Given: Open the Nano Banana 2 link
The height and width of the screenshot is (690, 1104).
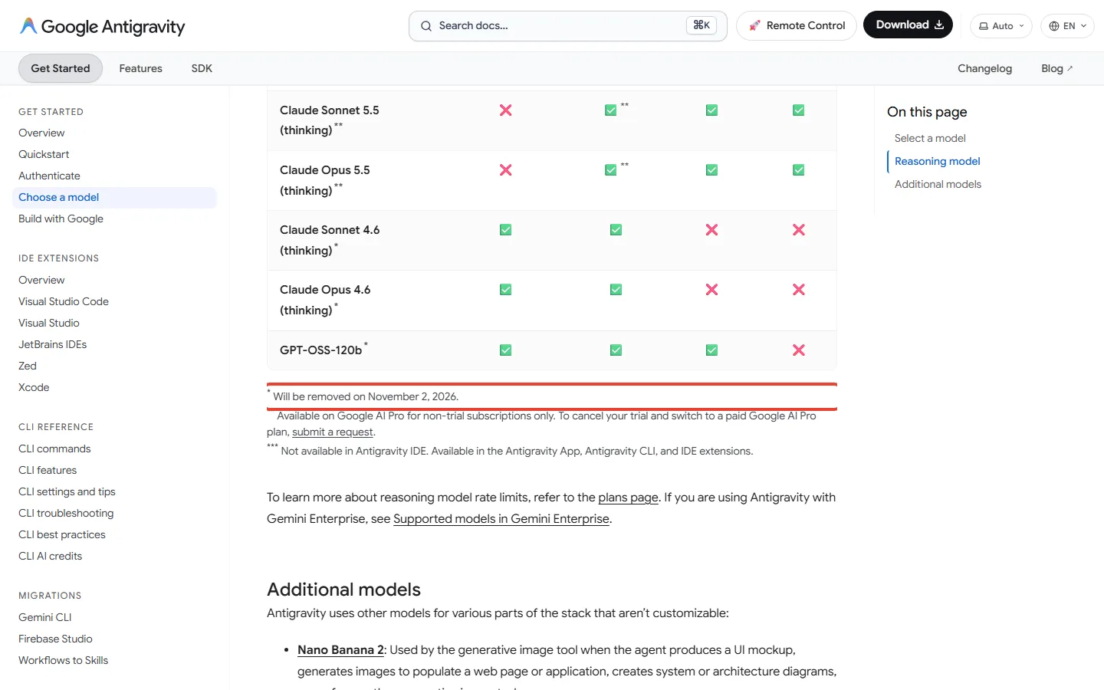Looking at the screenshot, I should [x=340, y=649].
